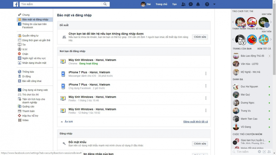Open chat with Duc Ha Nguyen
Screen dimensions: 276x155
point(249,87)
